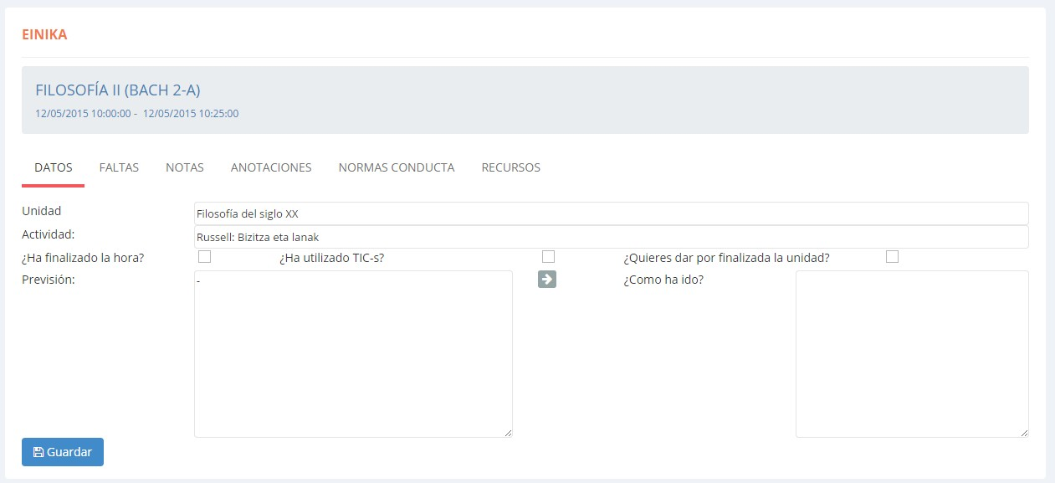Open the FALTAS tab
1055x483 pixels.
(x=119, y=167)
